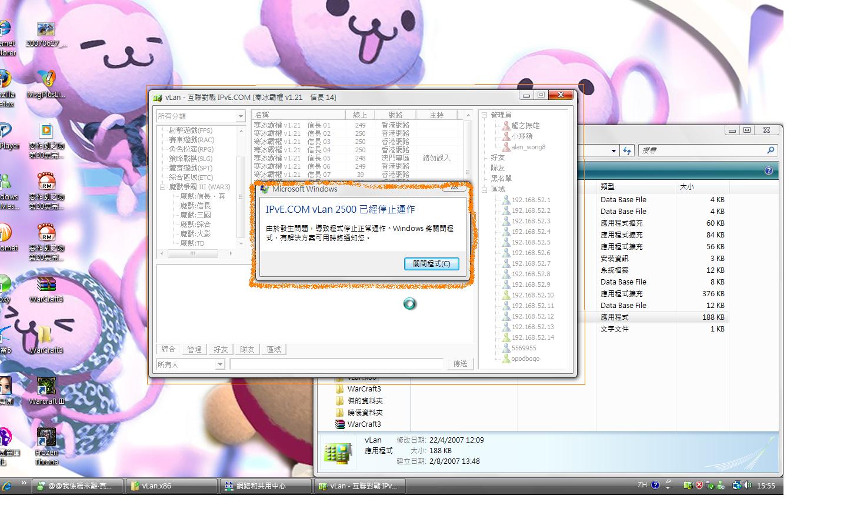847x529 pixels.
Task: Collapse the 管理員 group in user list
Action: [485, 115]
